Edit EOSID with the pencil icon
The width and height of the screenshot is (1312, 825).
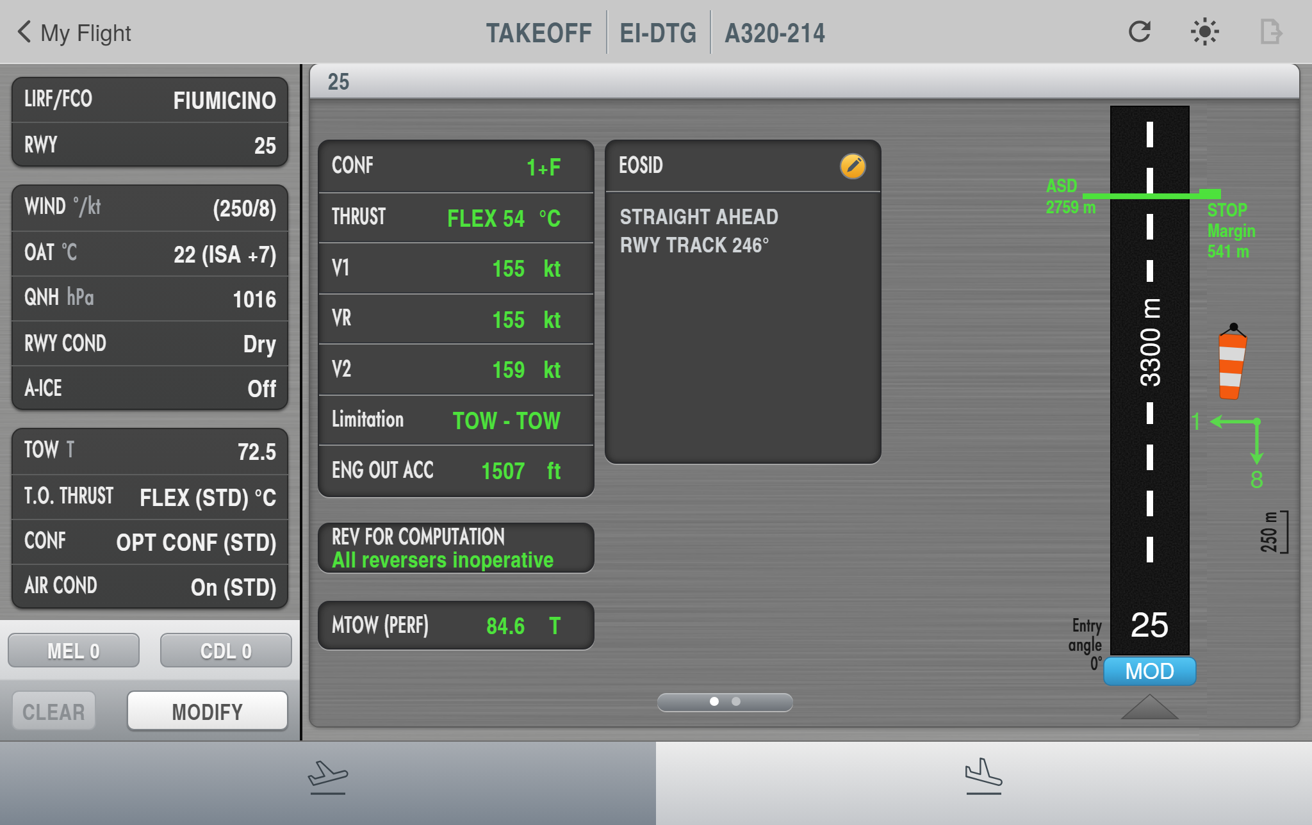853,166
